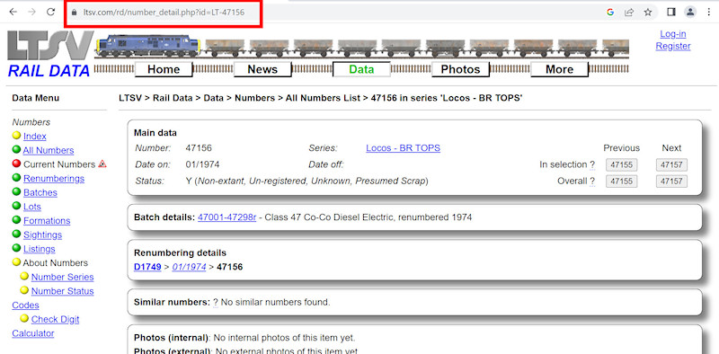Image resolution: width=719 pixels, height=354 pixels.
Task: Open the 01/1974 renumbering date link
Action: (189, 267)
